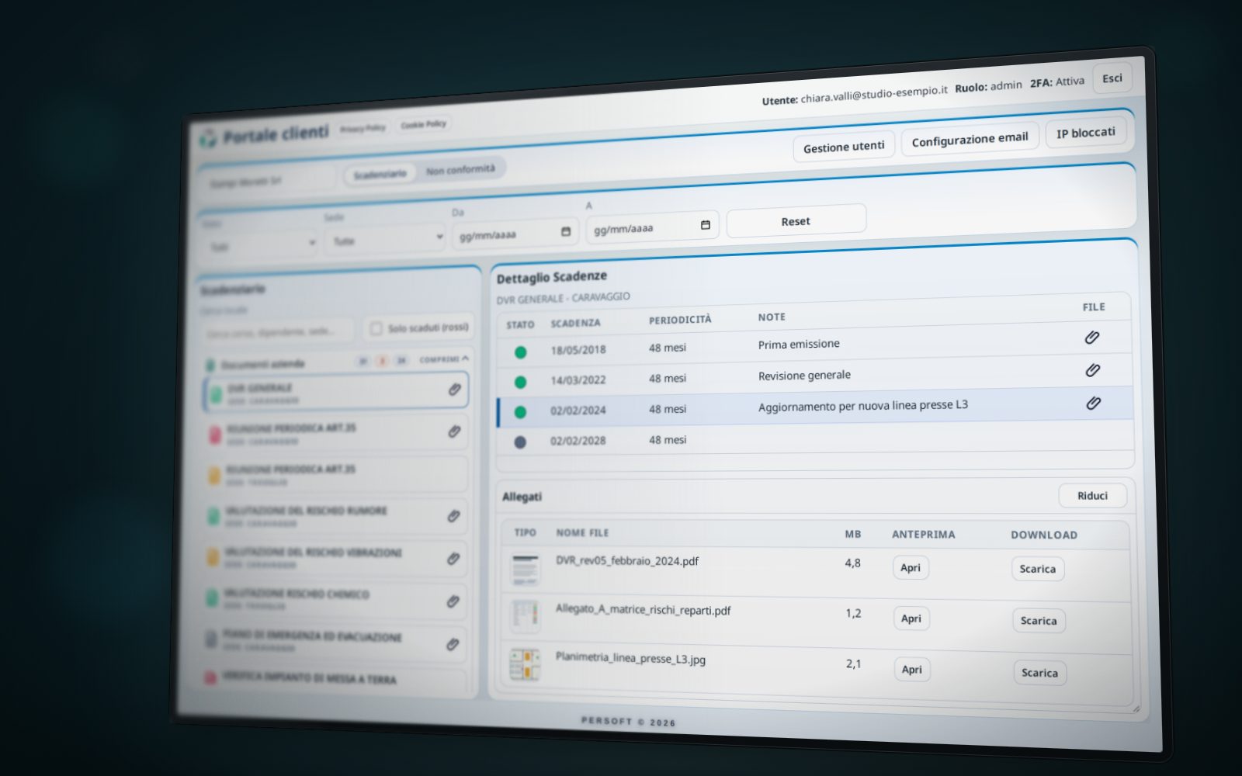Select the Scadenziario tab
The image size is (1242, 776).
pyautogui.click(x=380, y=174)
